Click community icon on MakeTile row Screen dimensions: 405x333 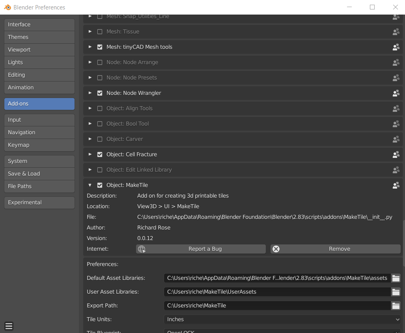396,185
